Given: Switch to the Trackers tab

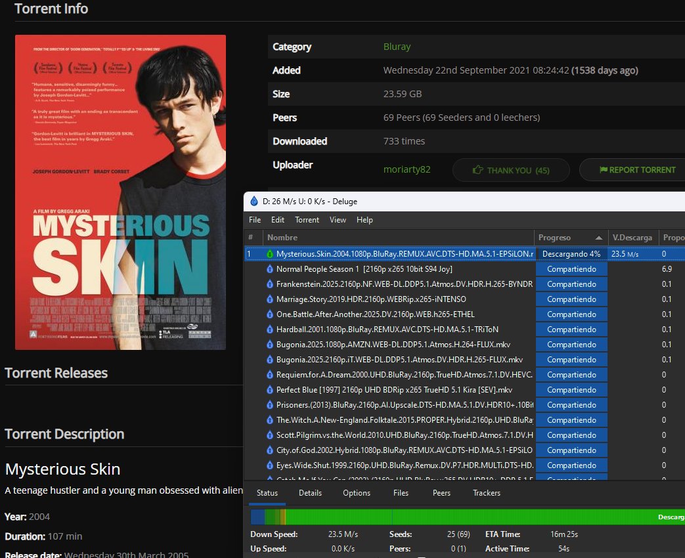Looking at the screenshot, I should (x=486, y=493).
